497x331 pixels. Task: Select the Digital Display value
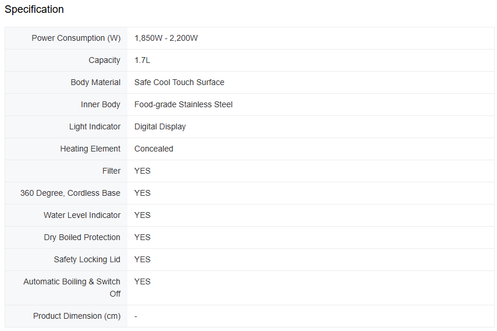tap(160, 126)
